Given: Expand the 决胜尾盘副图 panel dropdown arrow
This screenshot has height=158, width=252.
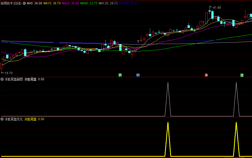Looking at the screenshot, I should tap(2, 79).
